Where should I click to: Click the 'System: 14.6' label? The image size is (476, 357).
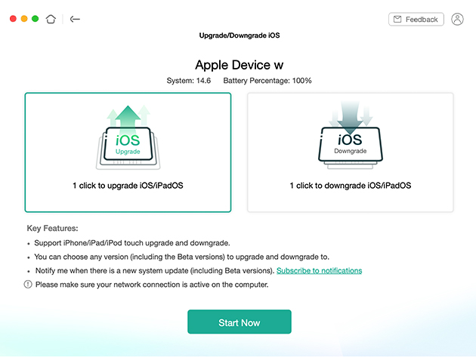pyautogui.click(x=189, y=81)
